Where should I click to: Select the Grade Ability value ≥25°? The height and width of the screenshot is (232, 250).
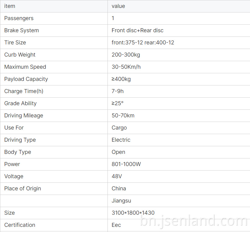click(x=118, y=103)
